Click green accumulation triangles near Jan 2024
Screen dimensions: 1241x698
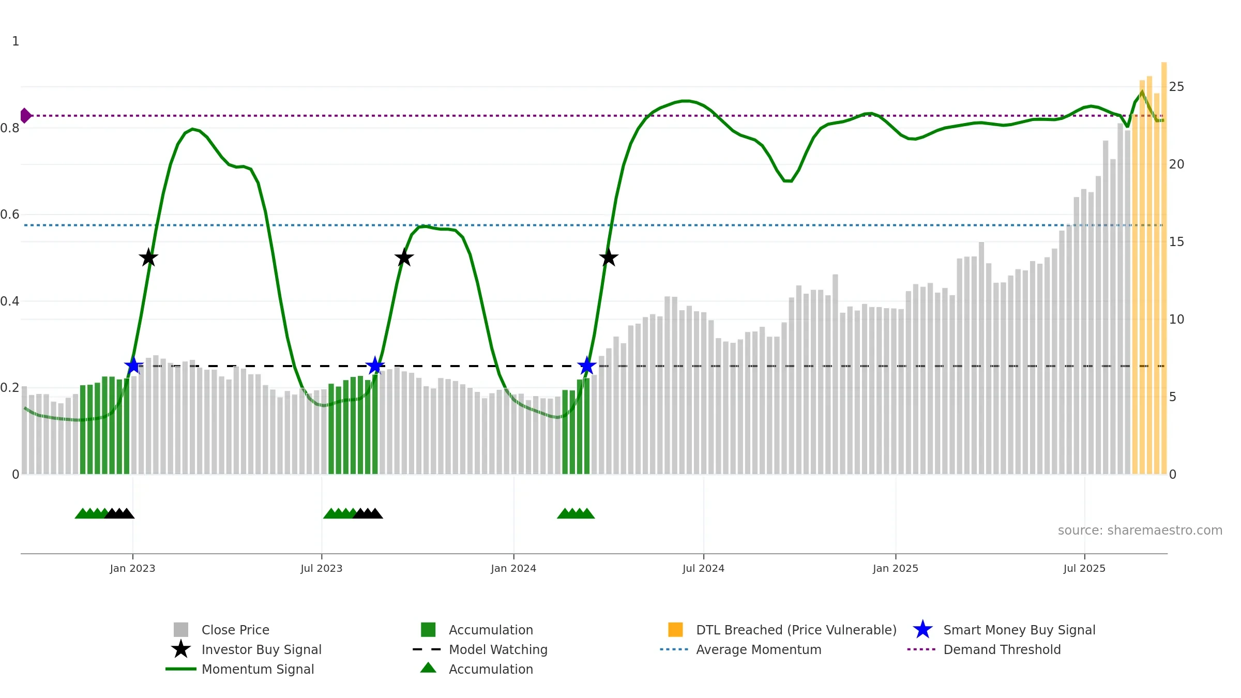pos(576,513)
